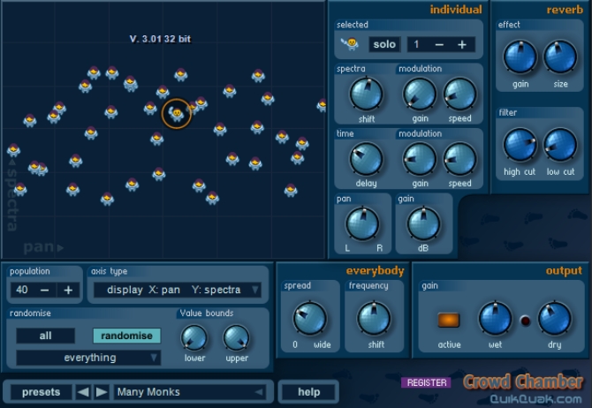Open the axis type display dropdown
Screen dimensions: 592x408
(x=178, y=290)
